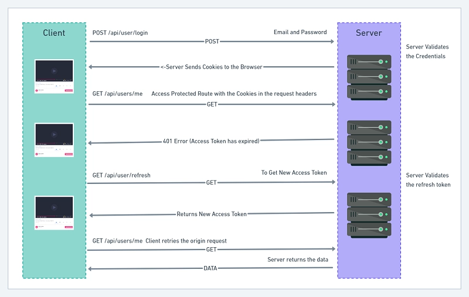Screen dimensions: 469x297
Task: Select the server rack icon at the 401 Error arrow
Action: tap(369, 142)
